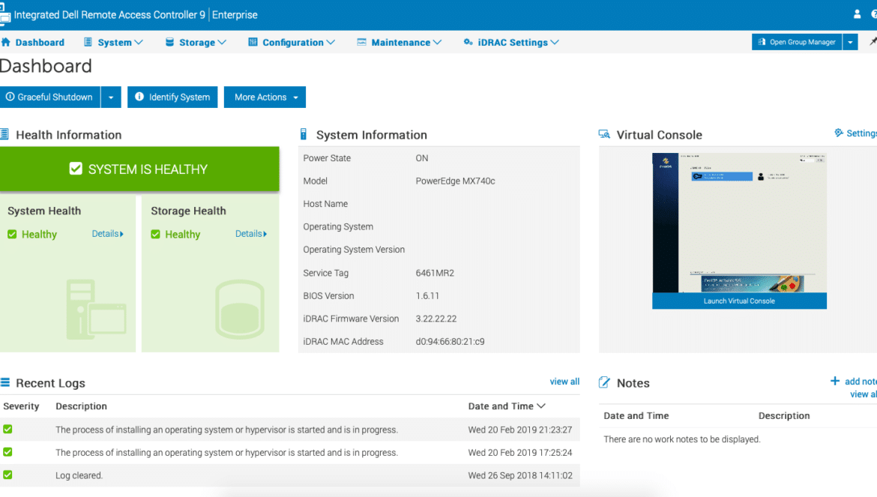Open Group Manager dropdown arrow

(x=850, y=42)
